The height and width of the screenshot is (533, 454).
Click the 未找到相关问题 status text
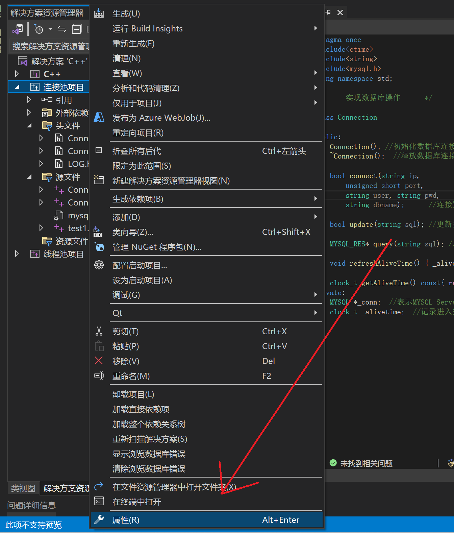(x=366, y=463)
